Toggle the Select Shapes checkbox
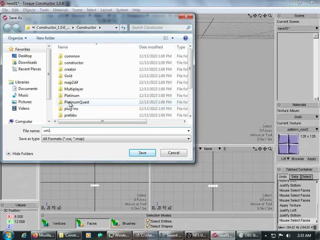 click(x=148, y=226)
